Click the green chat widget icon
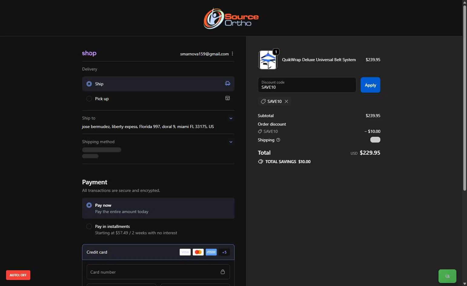Screen dimensions: 467x286 (x=447, y=276)
